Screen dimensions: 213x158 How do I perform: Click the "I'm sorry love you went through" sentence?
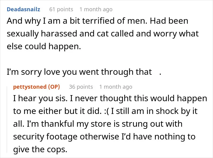[x=79, y=72]
